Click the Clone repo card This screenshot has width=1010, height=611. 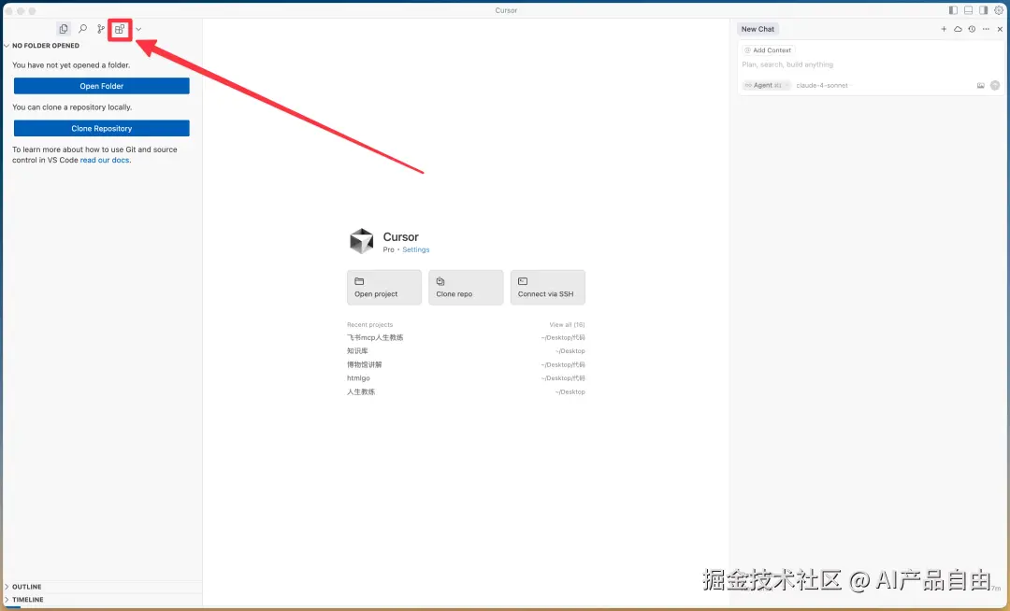coord(466,288)
